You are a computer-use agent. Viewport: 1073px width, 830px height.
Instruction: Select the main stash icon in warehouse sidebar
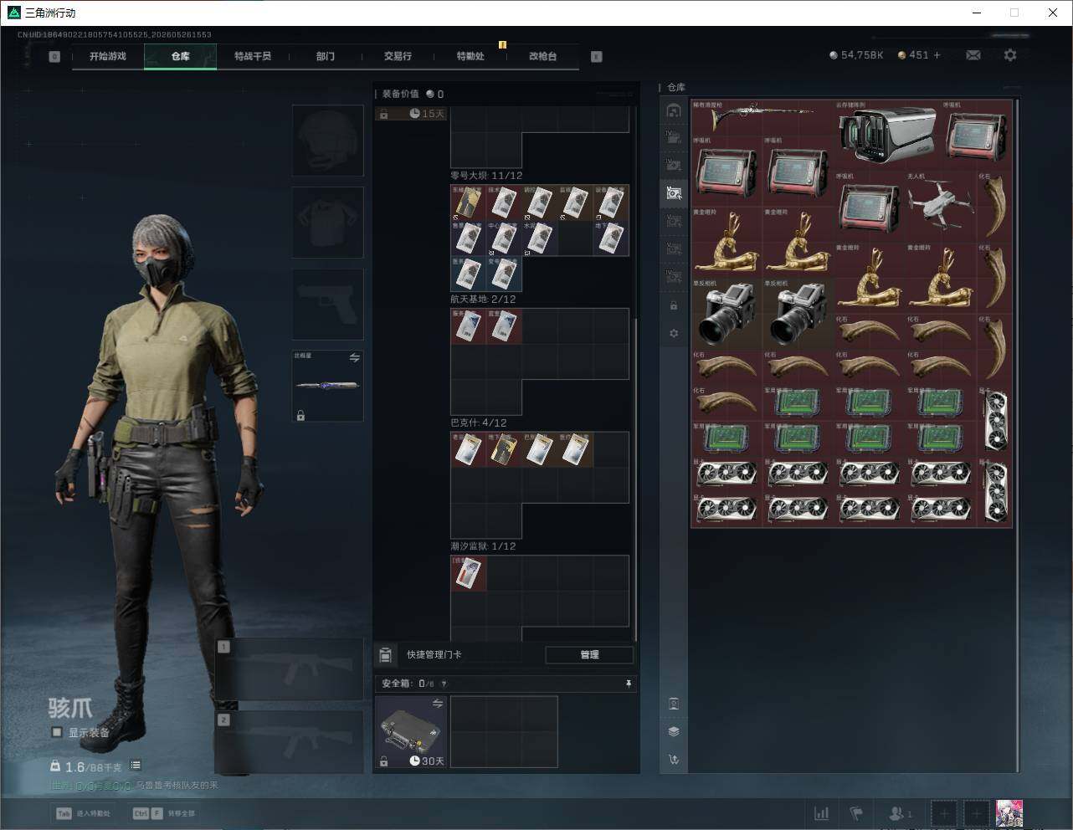coord(674,110)
